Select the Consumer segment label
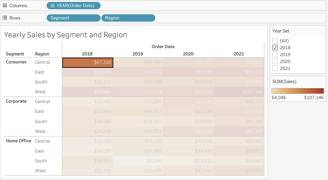 (x=16, y=62)
